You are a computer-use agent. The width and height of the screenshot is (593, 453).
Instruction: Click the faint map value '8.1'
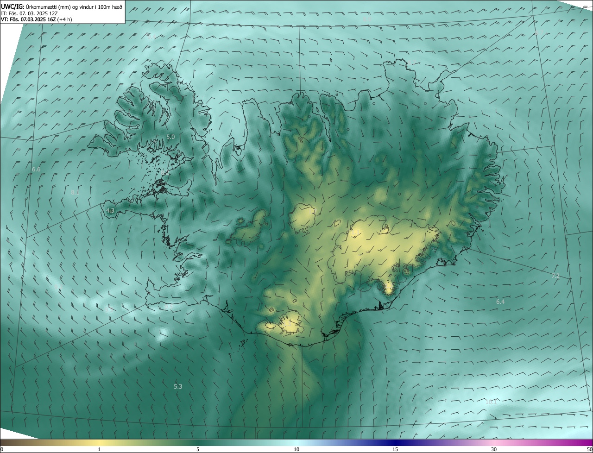click(75, 192)
